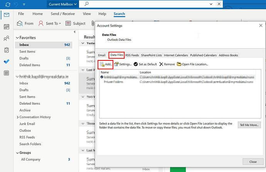Add a new data file
Screen dimensions: 266x172
[106, 64]
